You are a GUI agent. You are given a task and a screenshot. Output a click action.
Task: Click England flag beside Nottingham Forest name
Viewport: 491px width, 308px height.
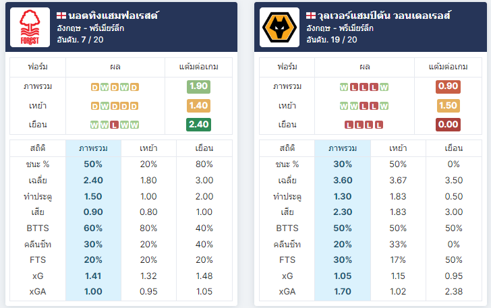[61, 16]
